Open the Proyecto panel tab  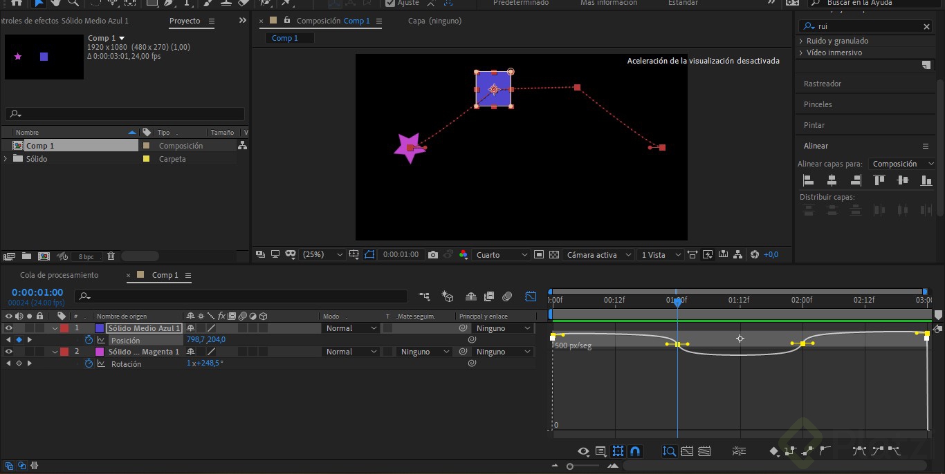click(x=185, y=21)
